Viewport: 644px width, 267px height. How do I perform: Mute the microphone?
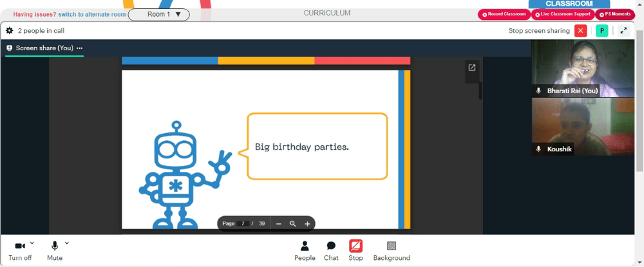point(55,251)
